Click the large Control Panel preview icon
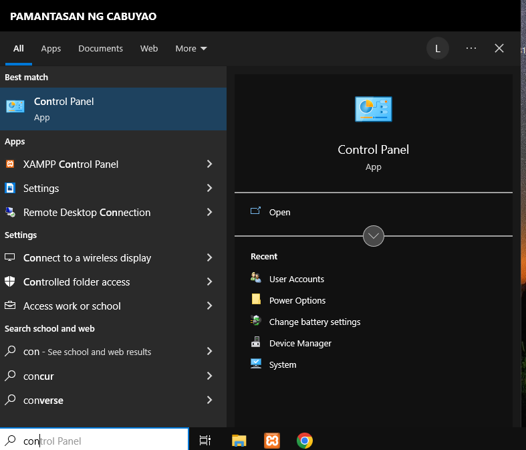This screenshot has width=526, height=450. click(374, 109)
